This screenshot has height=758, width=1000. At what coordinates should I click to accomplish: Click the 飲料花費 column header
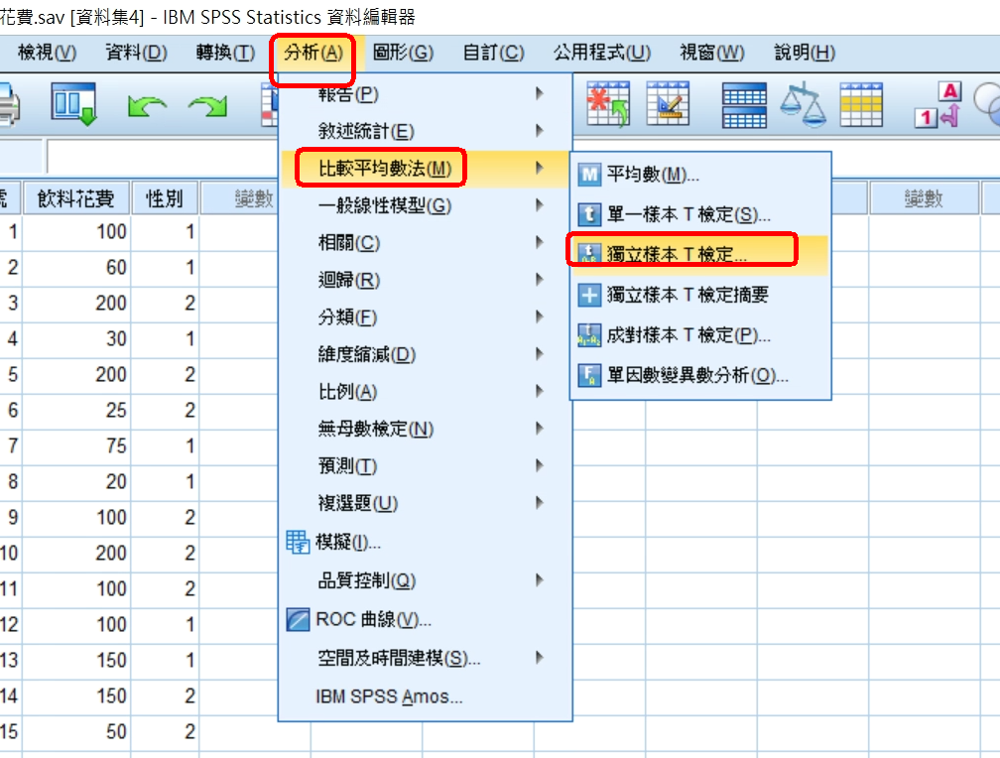pos(76,199)
